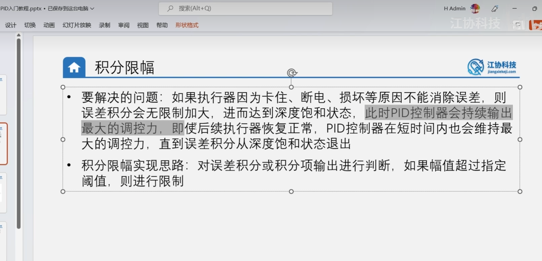Click the highlighted text 此时PID控制器会持续输出
542x261 pixels.
click(439, 113)
